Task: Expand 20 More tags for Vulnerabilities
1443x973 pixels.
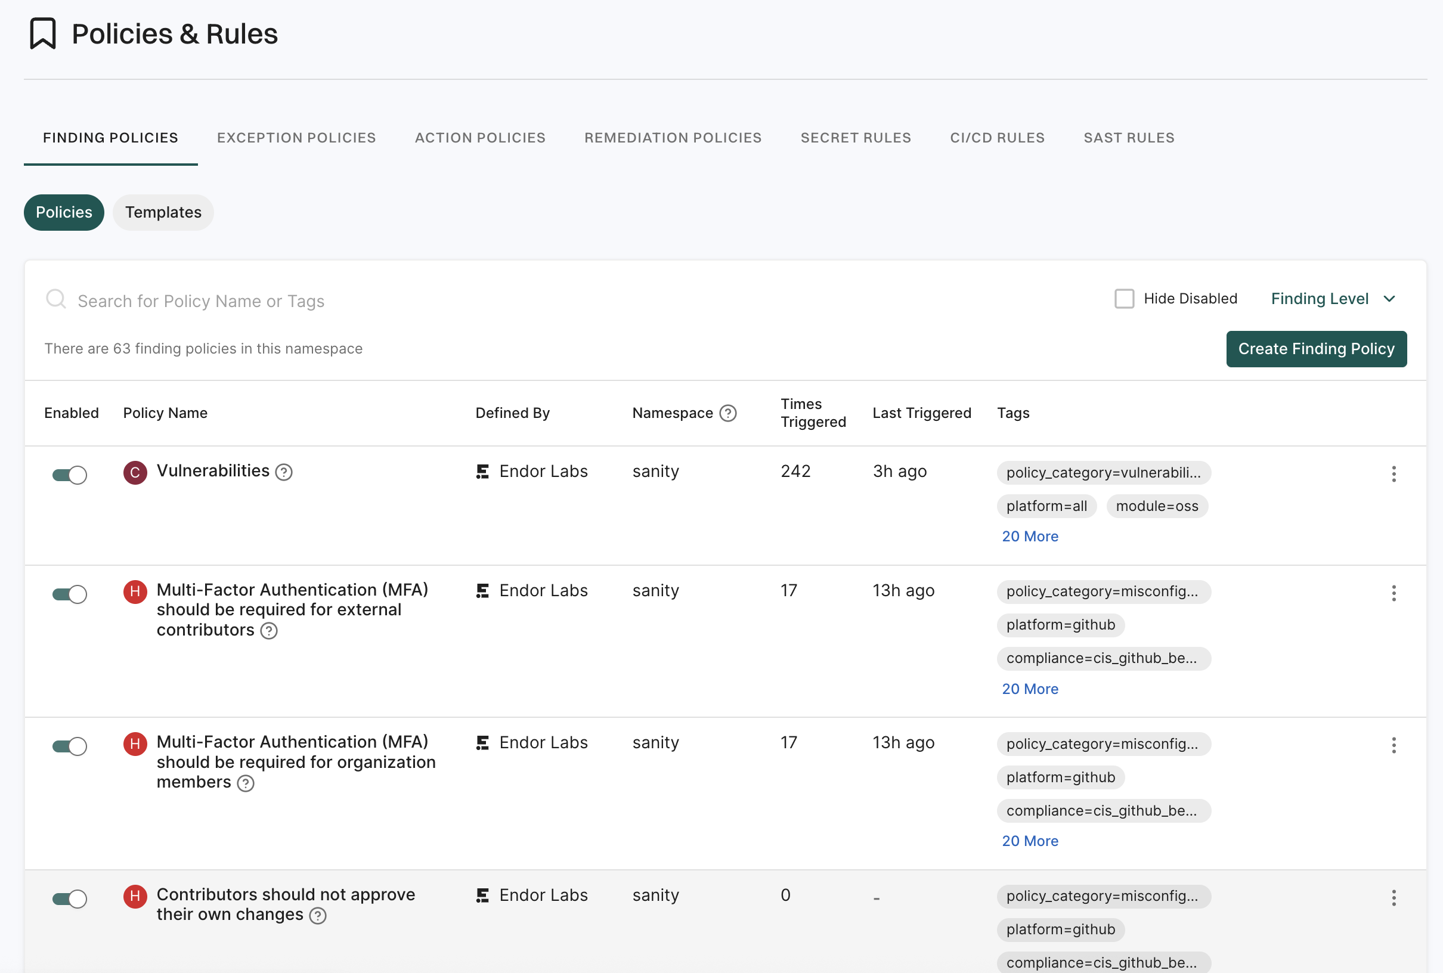Action: 1030,537
